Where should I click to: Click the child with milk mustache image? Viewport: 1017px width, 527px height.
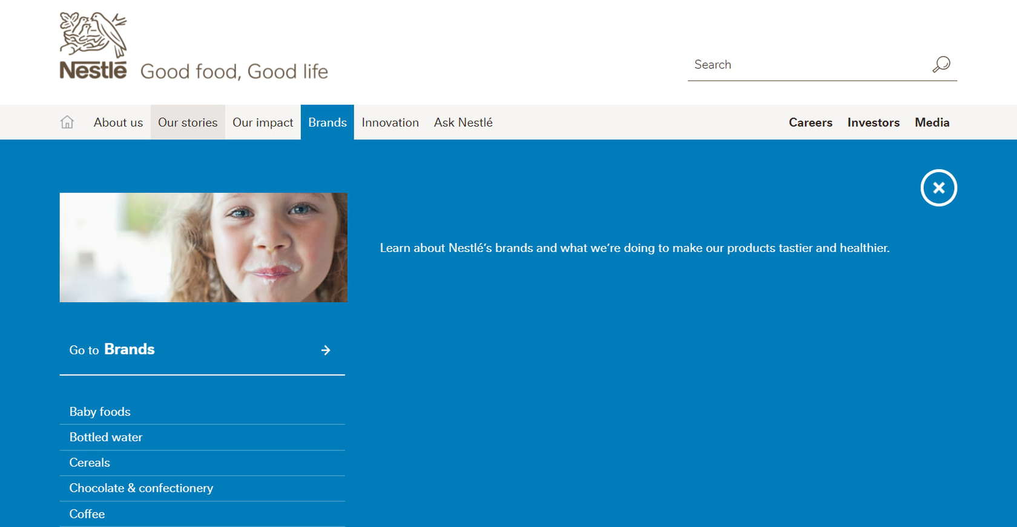pos(203,248)
